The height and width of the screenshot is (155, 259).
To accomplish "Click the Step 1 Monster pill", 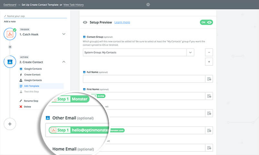I will pos(70,99).
